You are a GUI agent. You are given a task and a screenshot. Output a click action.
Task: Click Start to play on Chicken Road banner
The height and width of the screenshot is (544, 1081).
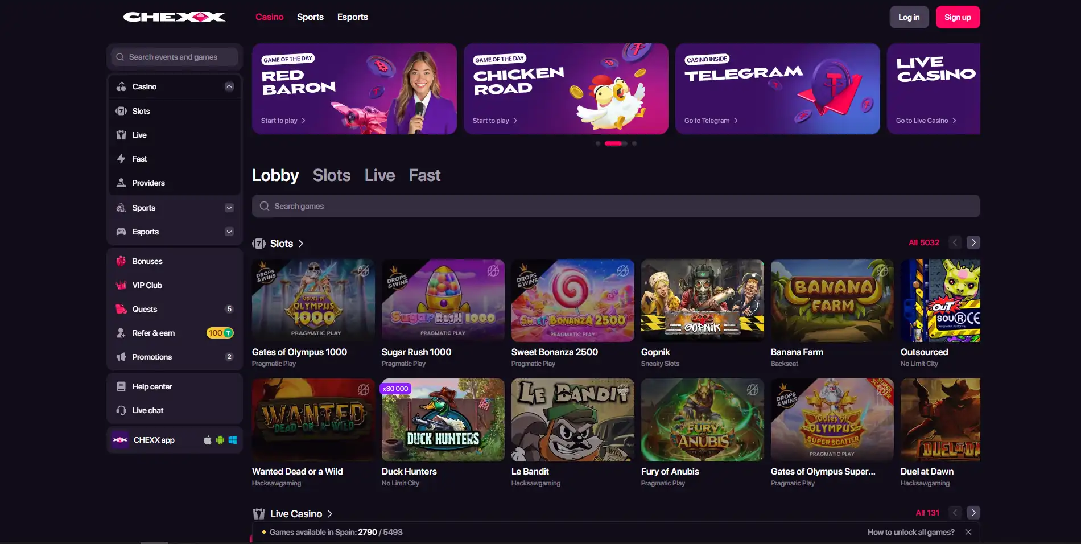[495, 121]
